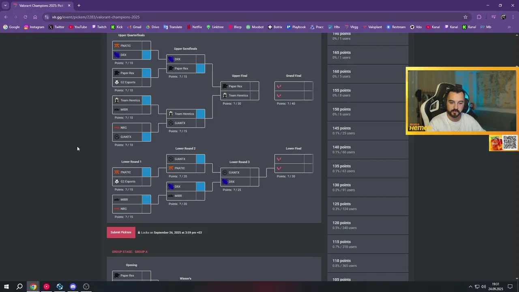This screenshot has width=519, height=292.
Task: Open the Twitch bookmark
Action: (99, 27)
